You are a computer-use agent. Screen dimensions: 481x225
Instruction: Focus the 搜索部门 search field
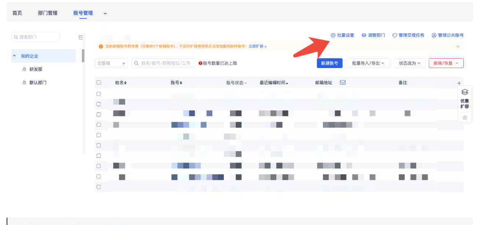coord(35,37)
